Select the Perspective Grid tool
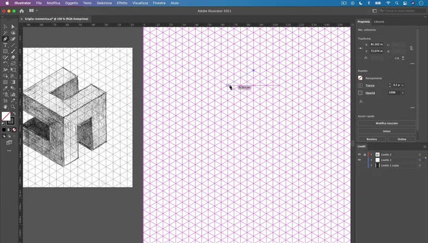This screenshot has width=428, height=243. [x=13, y=76]
